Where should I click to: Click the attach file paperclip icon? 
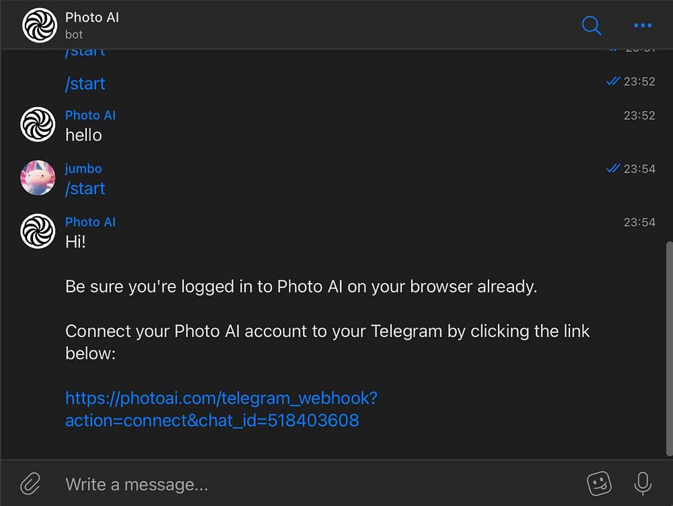click(30, 483)
